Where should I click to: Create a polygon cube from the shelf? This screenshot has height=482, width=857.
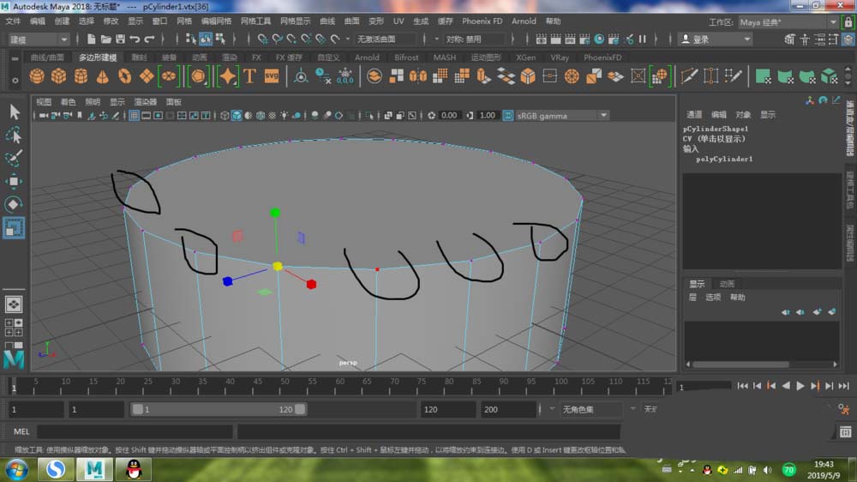click(58, 76)
